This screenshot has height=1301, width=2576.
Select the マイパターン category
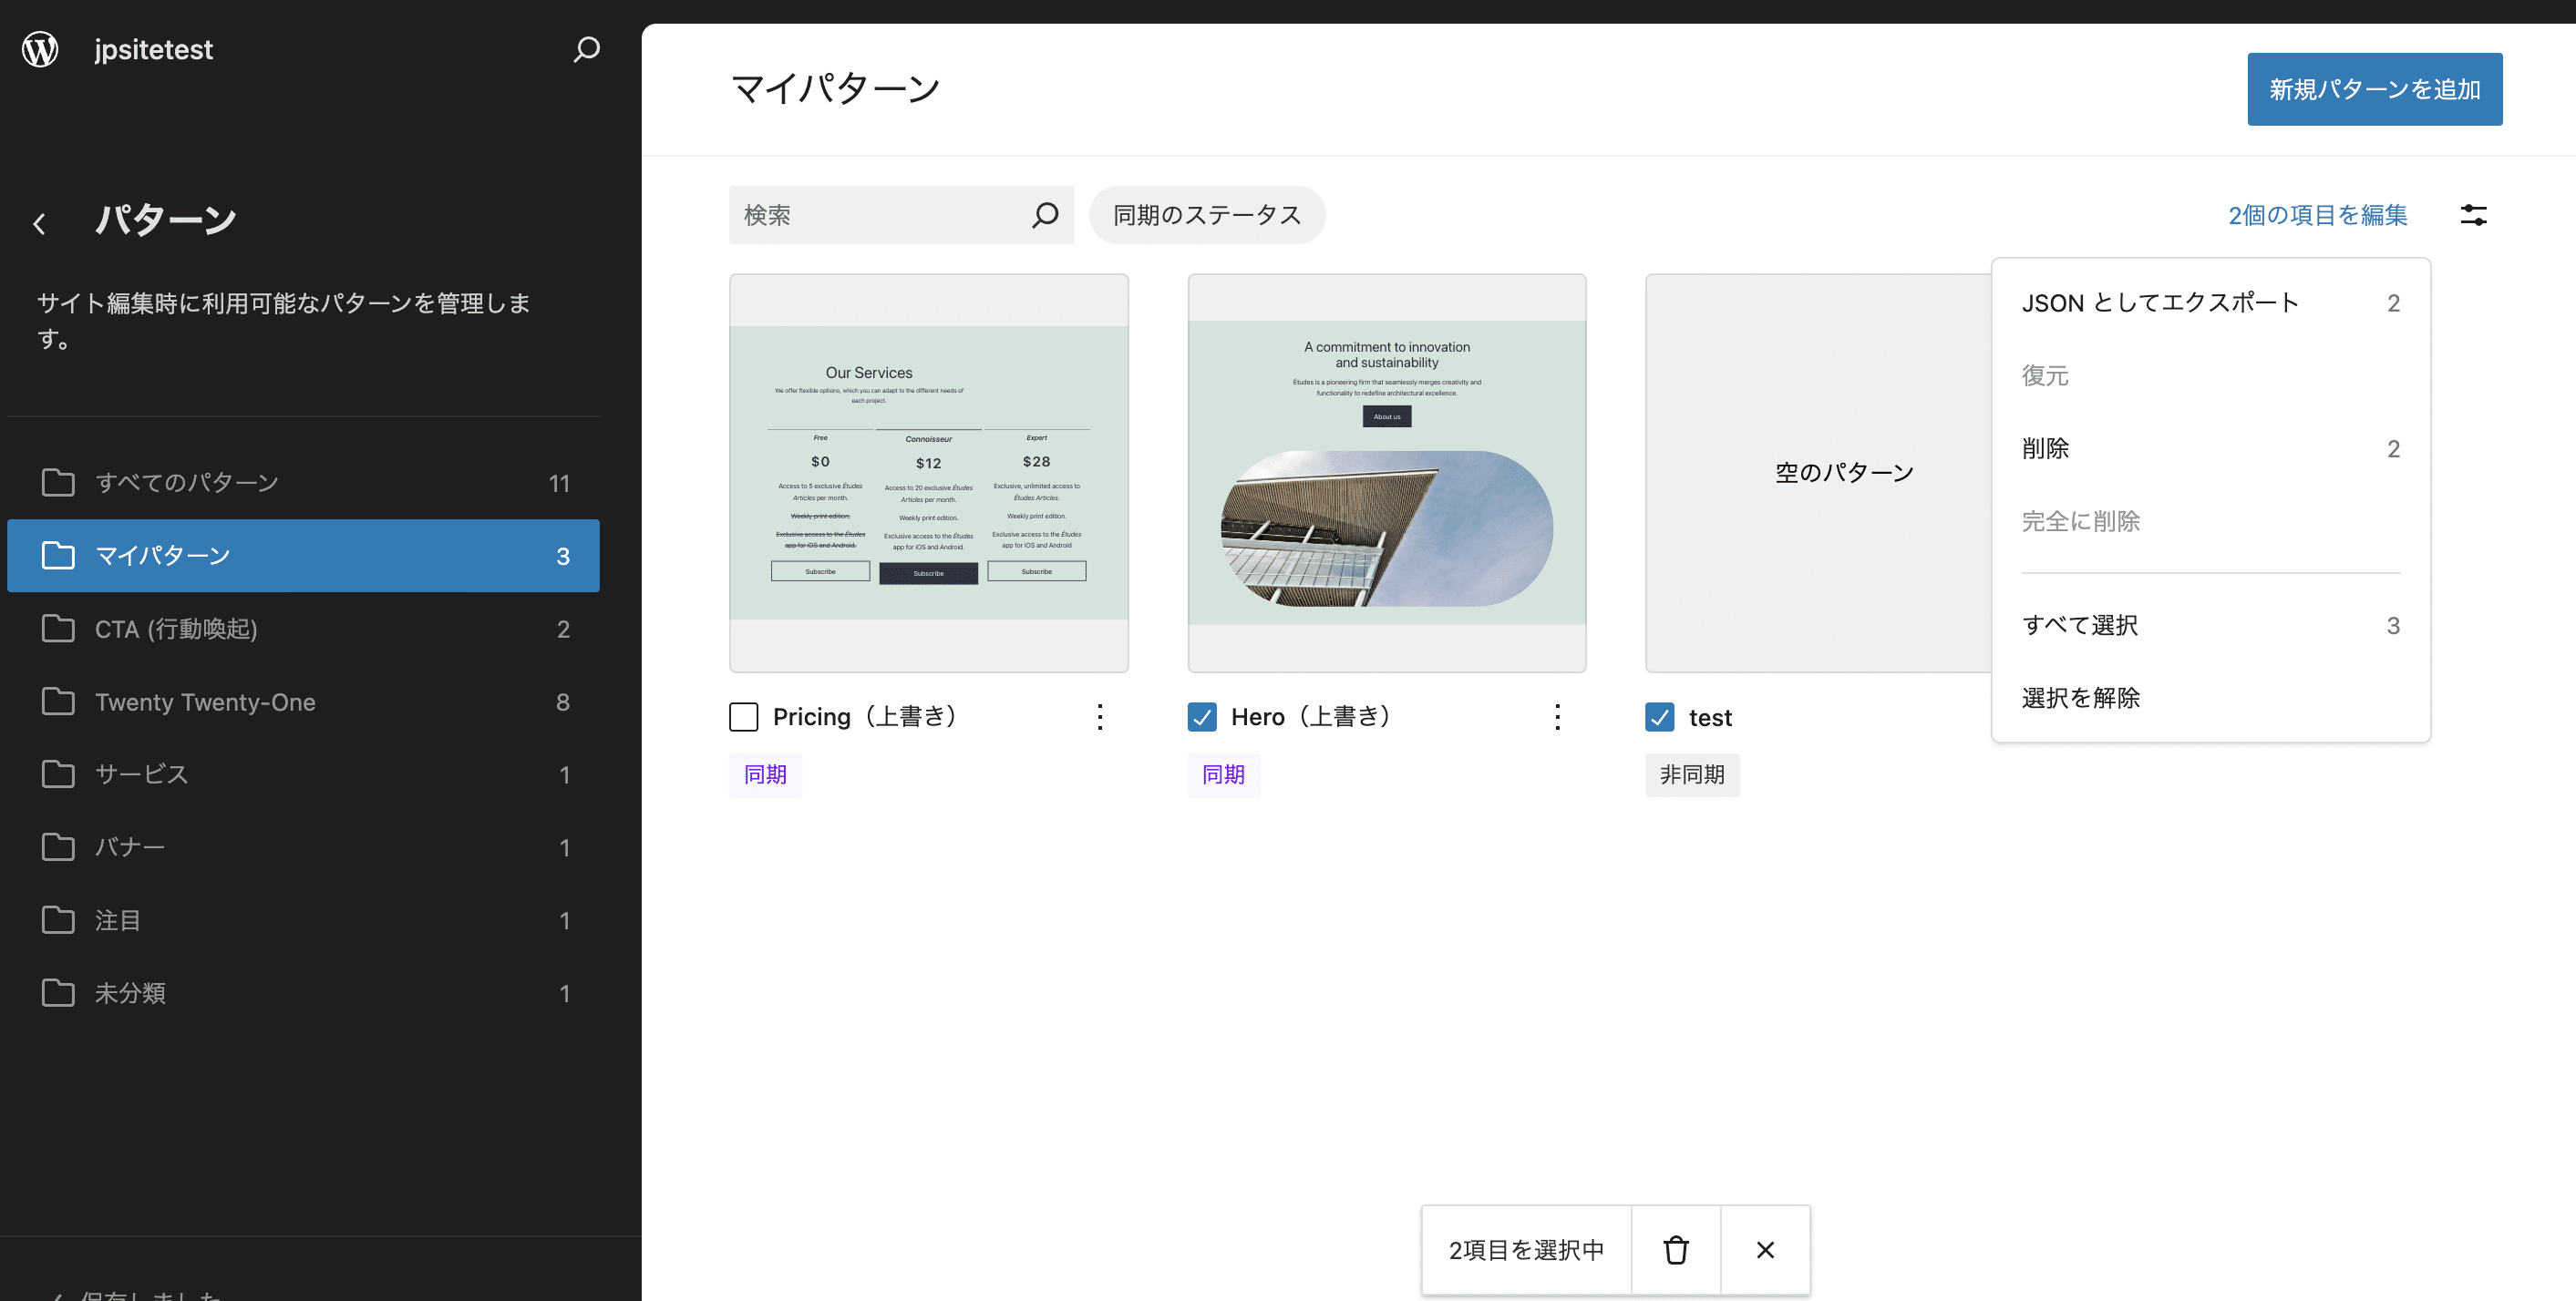[x=303, y=556]
